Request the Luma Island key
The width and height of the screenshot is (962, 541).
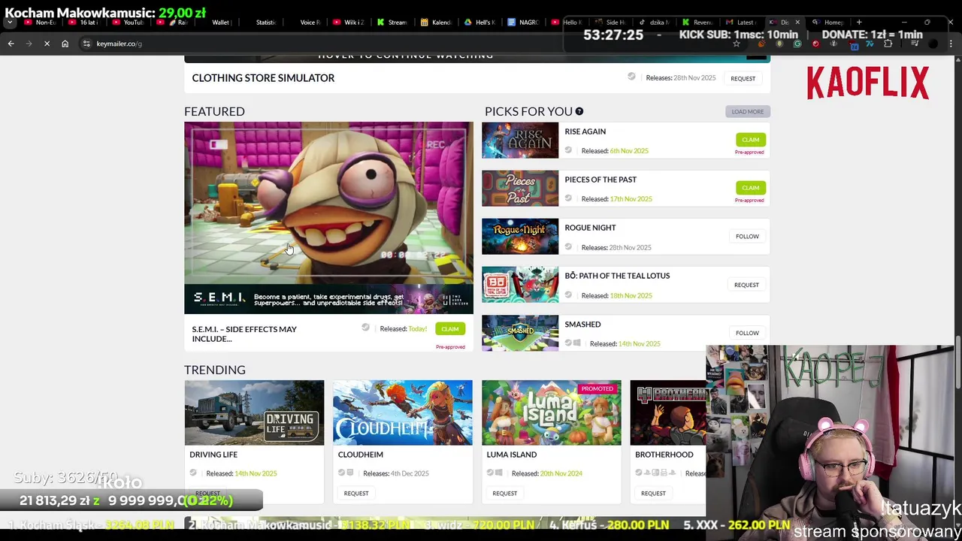coord(504,493)
